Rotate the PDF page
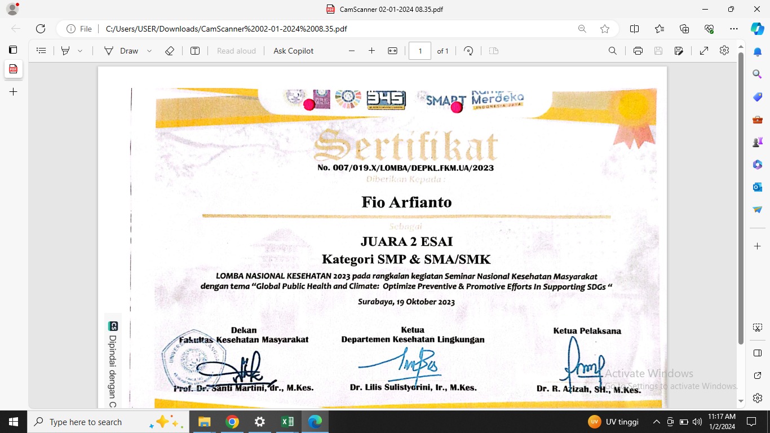The height and width of the screenshot is (433, 770). (468, 51)
